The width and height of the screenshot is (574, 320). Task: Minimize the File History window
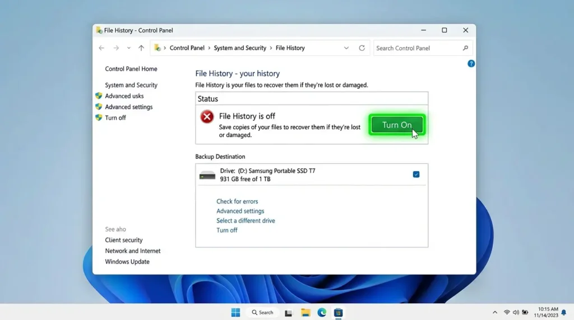(x=424, y=30)
